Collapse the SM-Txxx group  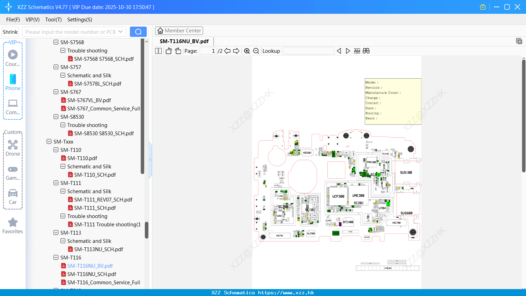coord(49,141)
